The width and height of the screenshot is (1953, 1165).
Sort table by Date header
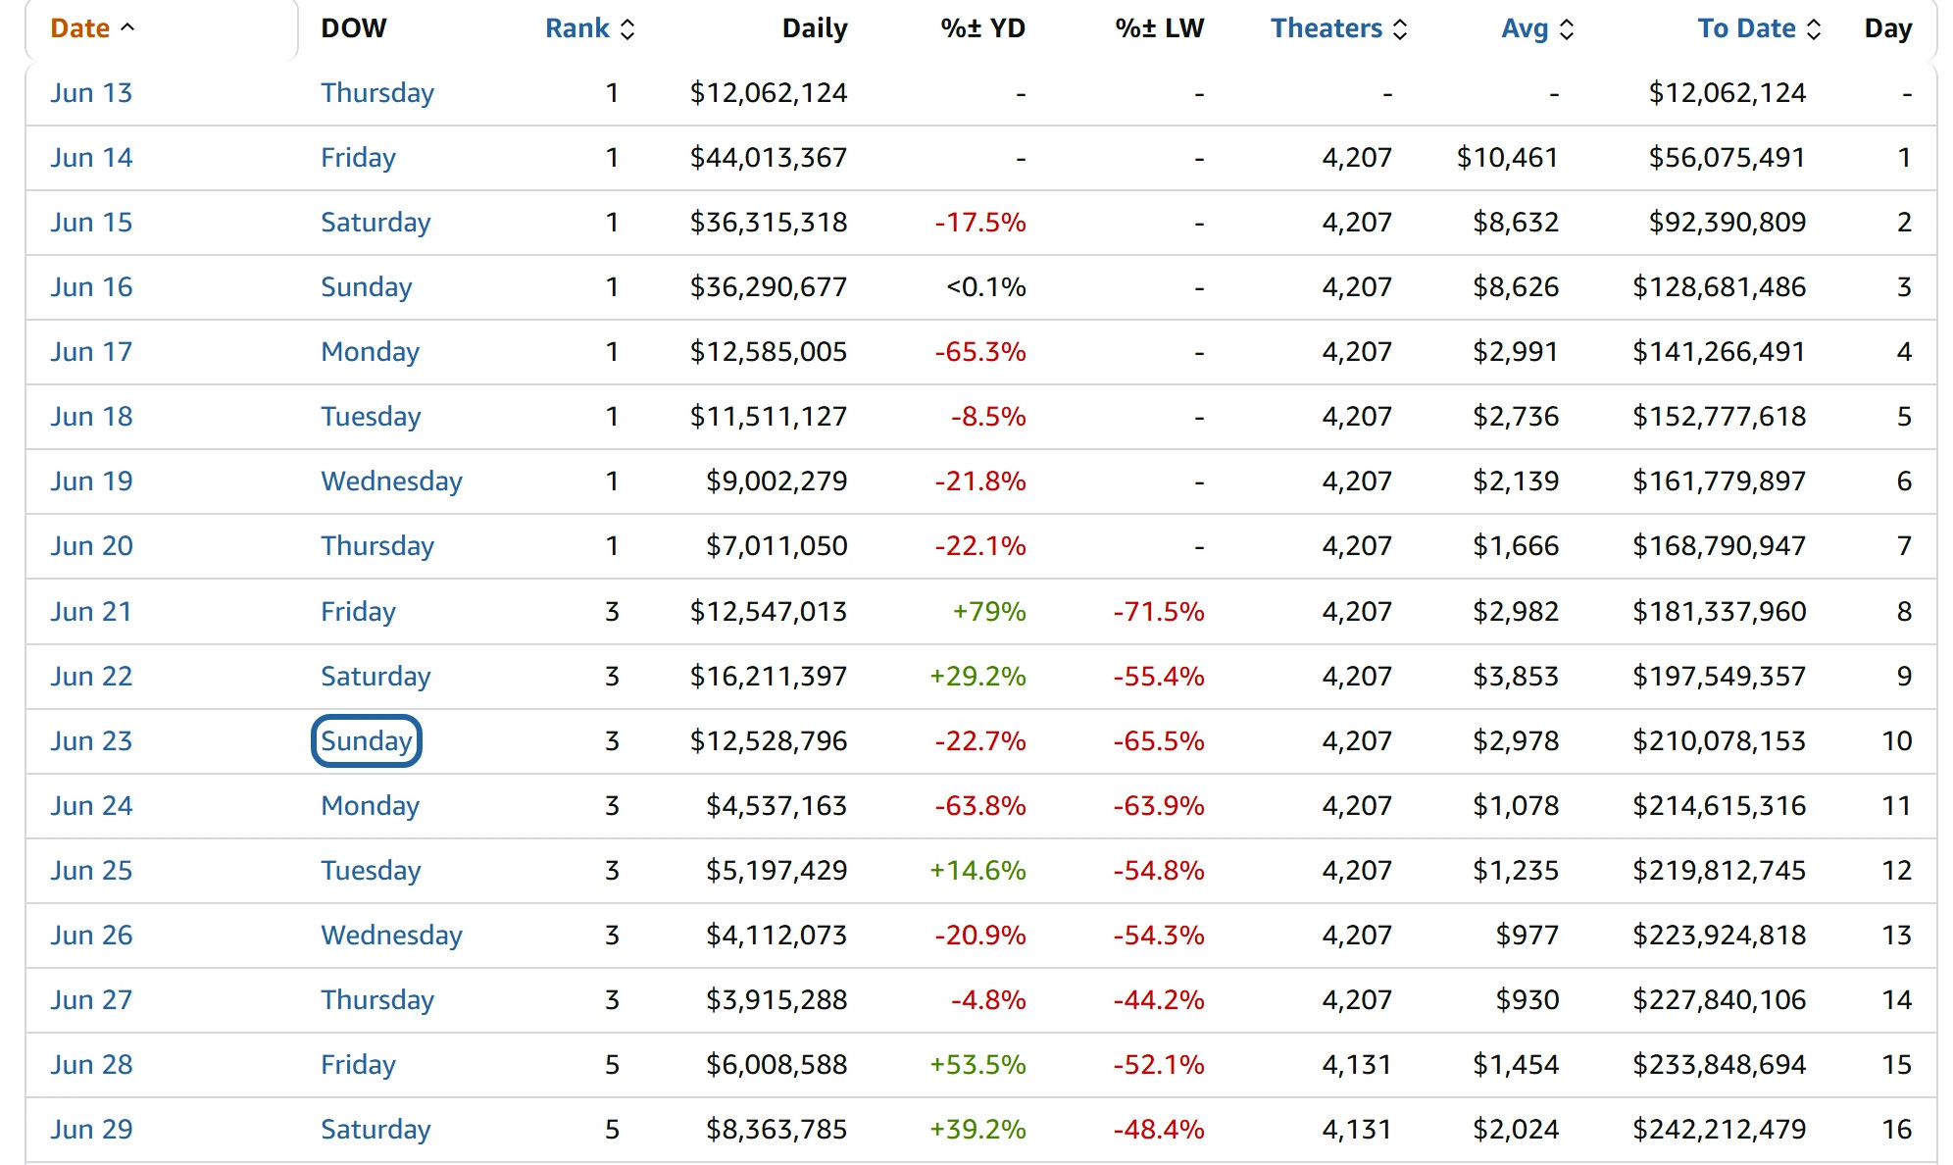click(79, 28)
